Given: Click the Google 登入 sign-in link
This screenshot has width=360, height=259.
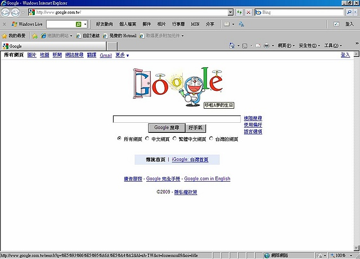Looking at the screenshot, I should 345,55.
